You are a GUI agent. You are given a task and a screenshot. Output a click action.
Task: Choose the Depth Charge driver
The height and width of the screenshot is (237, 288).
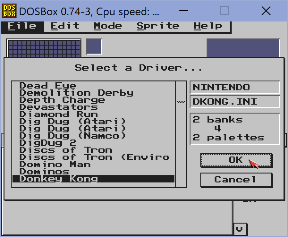[93, 100]
